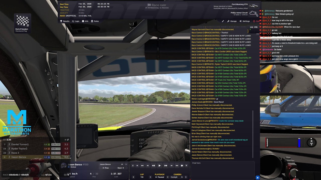Image resolution: width=321 pixels, height=180 pixels.
Task: Fast forward the replay
Action: coord(166,165)
